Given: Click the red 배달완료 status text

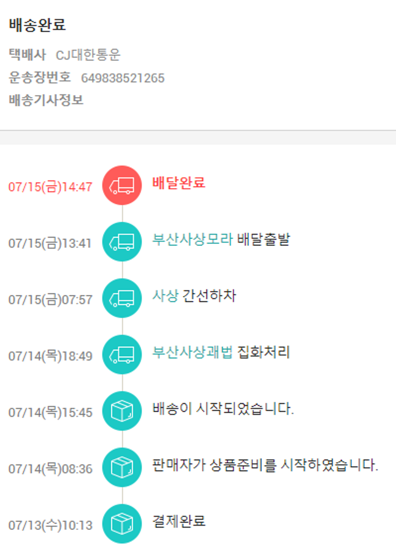Looking at the screenshot, I should coord(178,183).
